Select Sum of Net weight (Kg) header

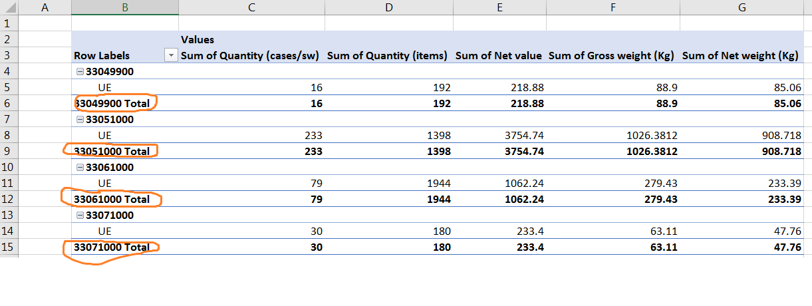point(742,55)
